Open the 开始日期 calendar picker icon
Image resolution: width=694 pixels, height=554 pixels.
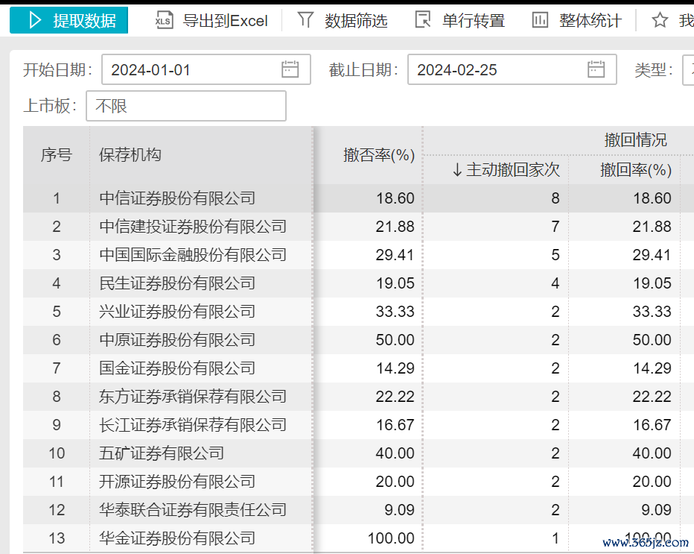[290, 69]
